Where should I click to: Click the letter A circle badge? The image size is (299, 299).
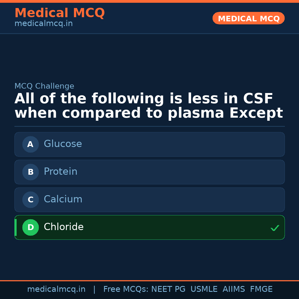30,144
